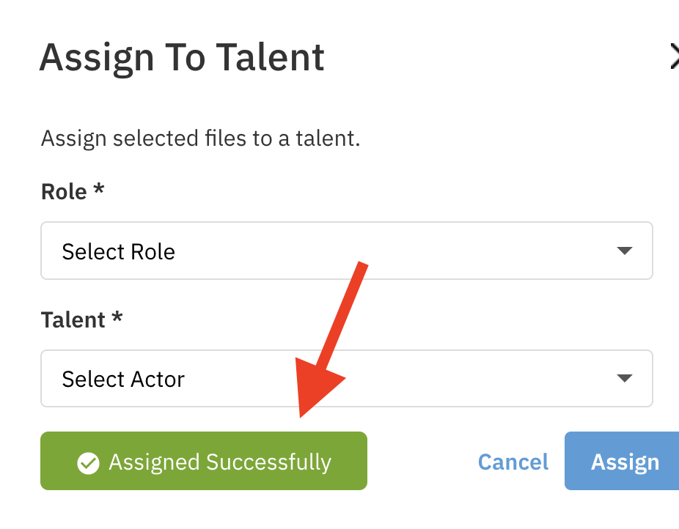Close the Assign To Talent dialog
679x529 pixels.
coord(674,57)
